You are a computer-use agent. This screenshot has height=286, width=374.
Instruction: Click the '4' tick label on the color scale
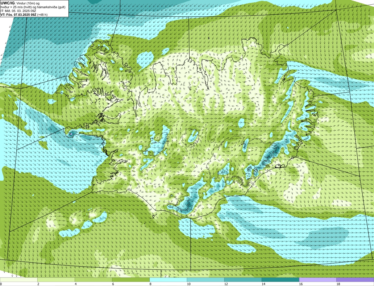[76, 284]
